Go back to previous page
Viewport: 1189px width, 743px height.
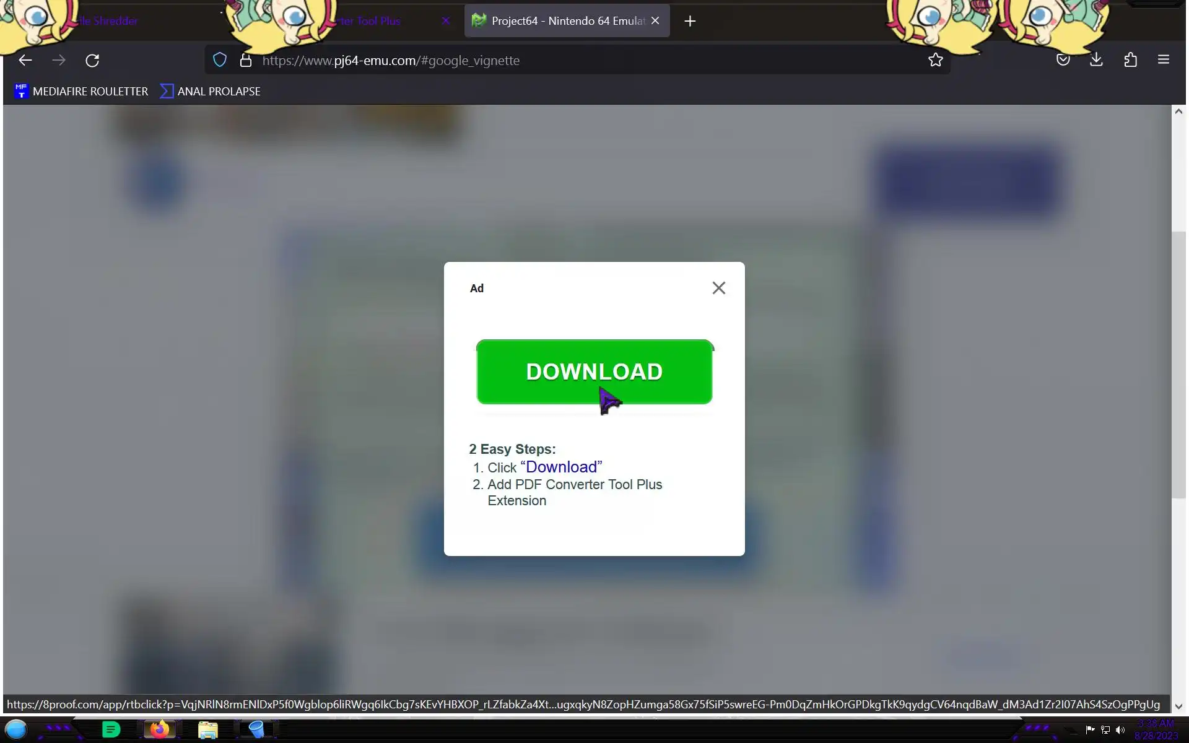click(25, 60)
